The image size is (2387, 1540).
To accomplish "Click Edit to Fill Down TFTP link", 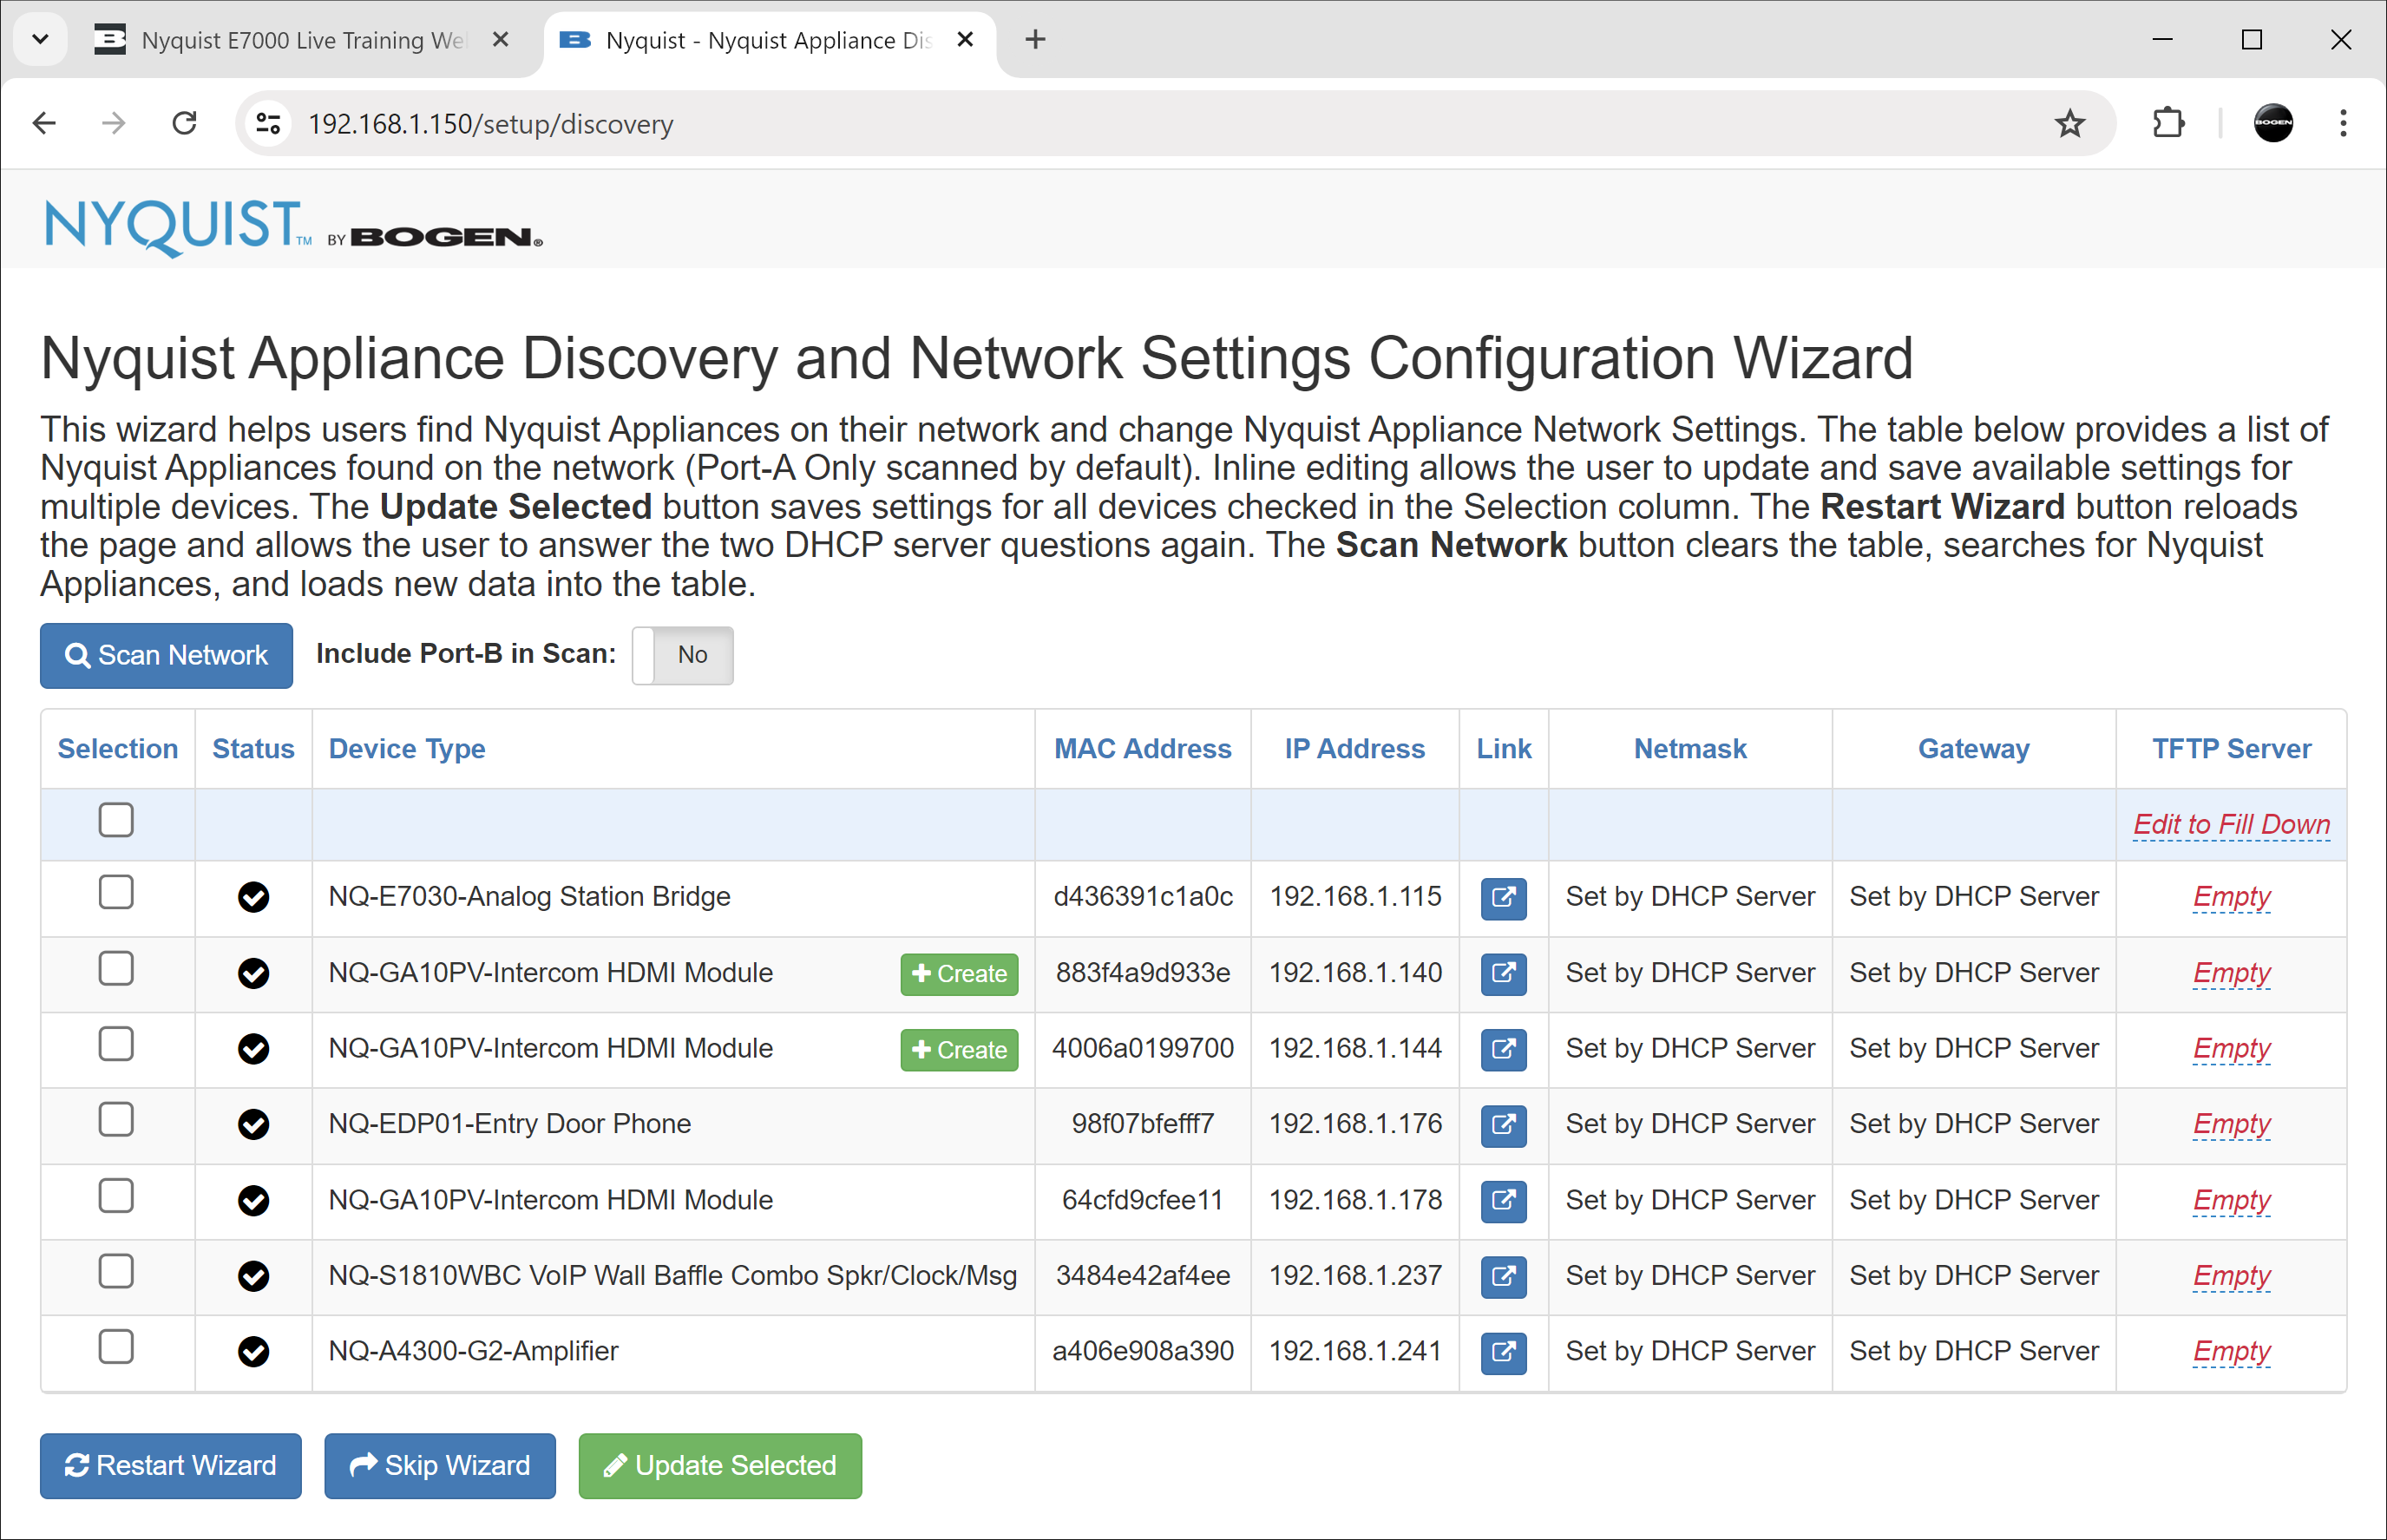I will (2230, 825).
